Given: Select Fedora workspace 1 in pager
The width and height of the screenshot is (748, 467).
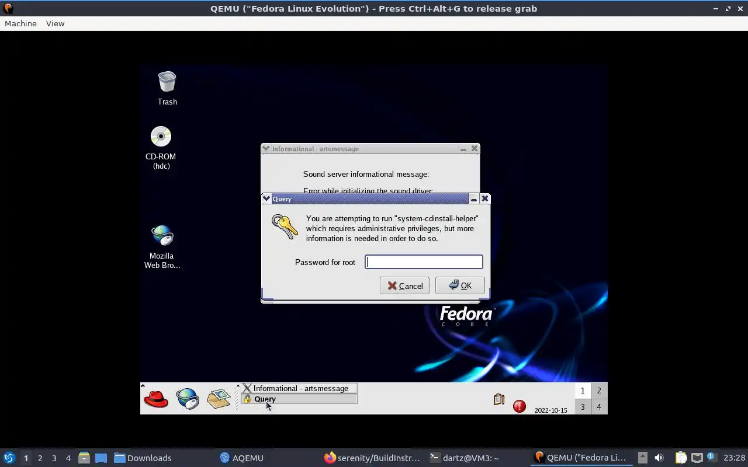Looking at the screenshot, I should pos(582,391).
